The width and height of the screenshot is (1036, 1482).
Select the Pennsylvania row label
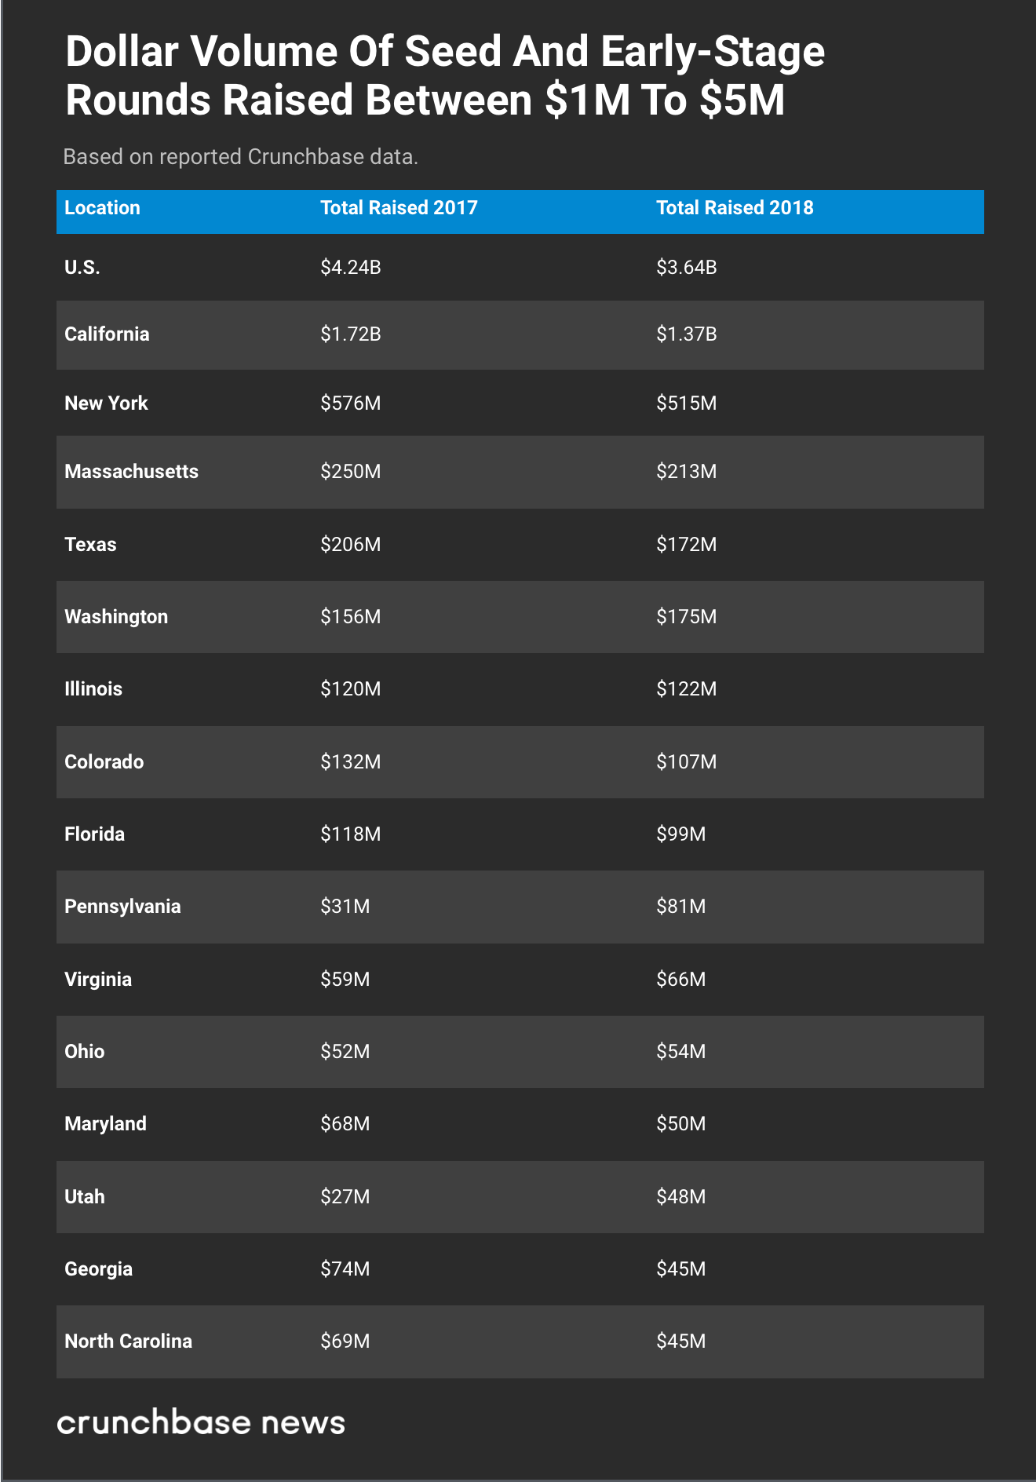tap(122, 907)
